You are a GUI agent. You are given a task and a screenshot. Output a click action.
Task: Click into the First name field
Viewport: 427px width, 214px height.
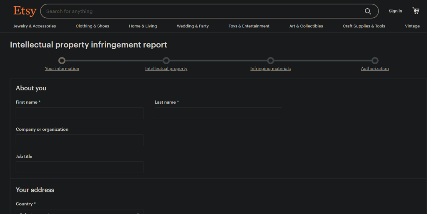(80, 113)
